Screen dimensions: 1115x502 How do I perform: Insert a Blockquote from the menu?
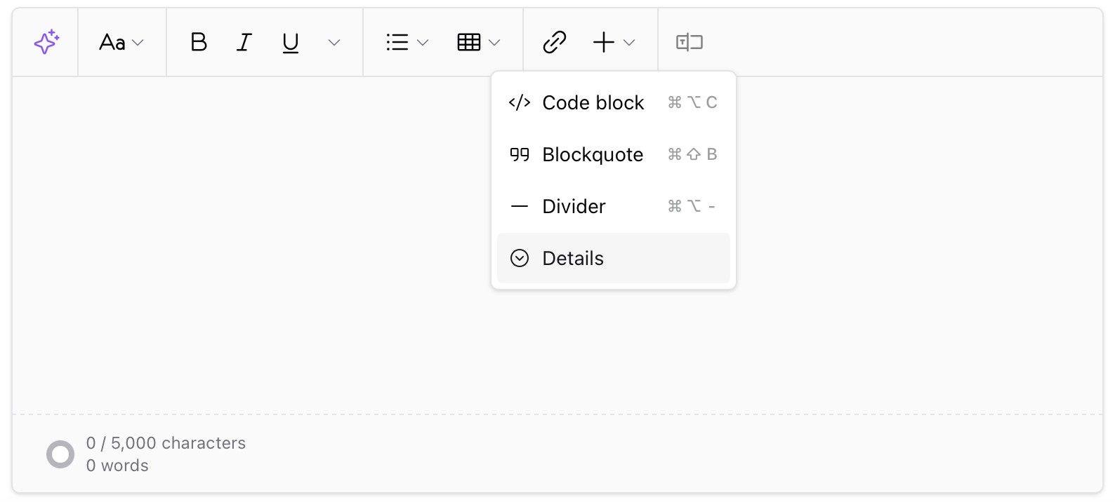593,154
